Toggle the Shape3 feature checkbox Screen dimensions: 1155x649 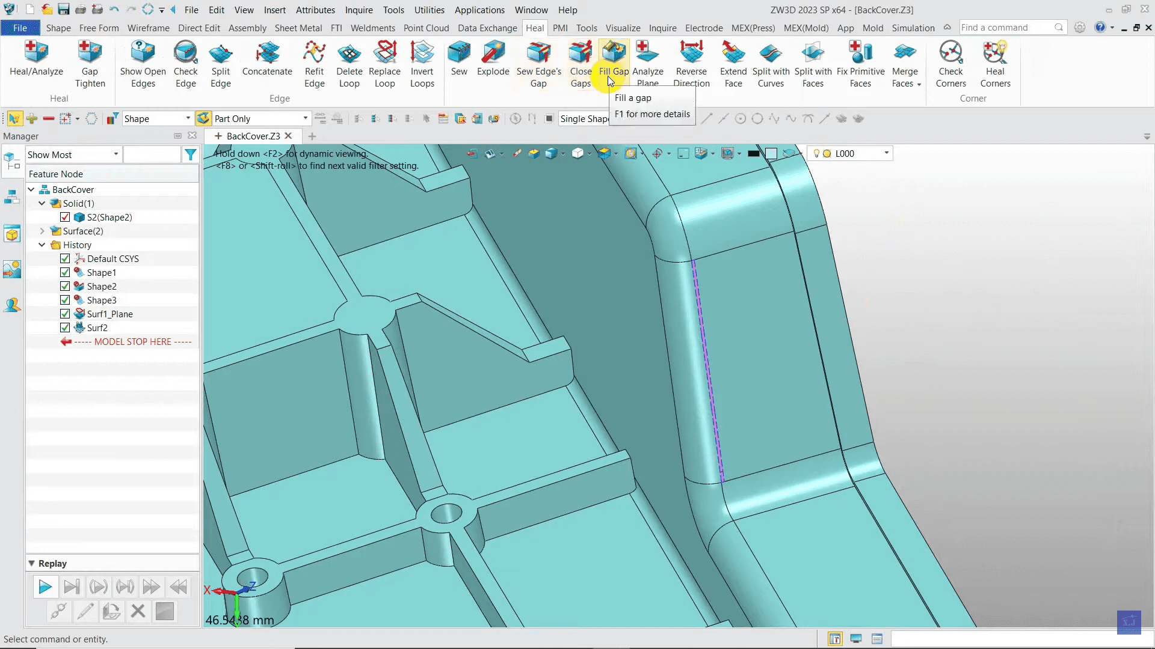tap(65, 300)
